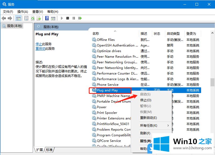Toggle the show/hide console tree icon
The image size is (215, 155).
click(18, 18)
